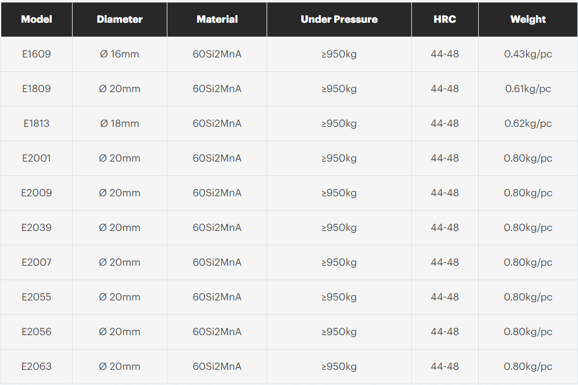Image resolution: width=578 pixels, height=385 pixels.
Task: Click the E2063 model cell
Action: point(37,367)
